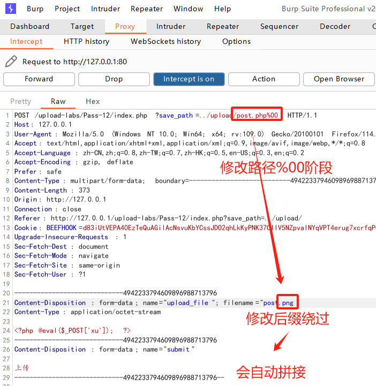
Task: Click the Drop button
Action: (x=114, y=79)
